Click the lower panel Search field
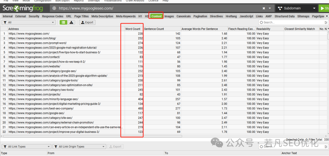The width and height of the screenshot is (329, 156). (291, 147)
